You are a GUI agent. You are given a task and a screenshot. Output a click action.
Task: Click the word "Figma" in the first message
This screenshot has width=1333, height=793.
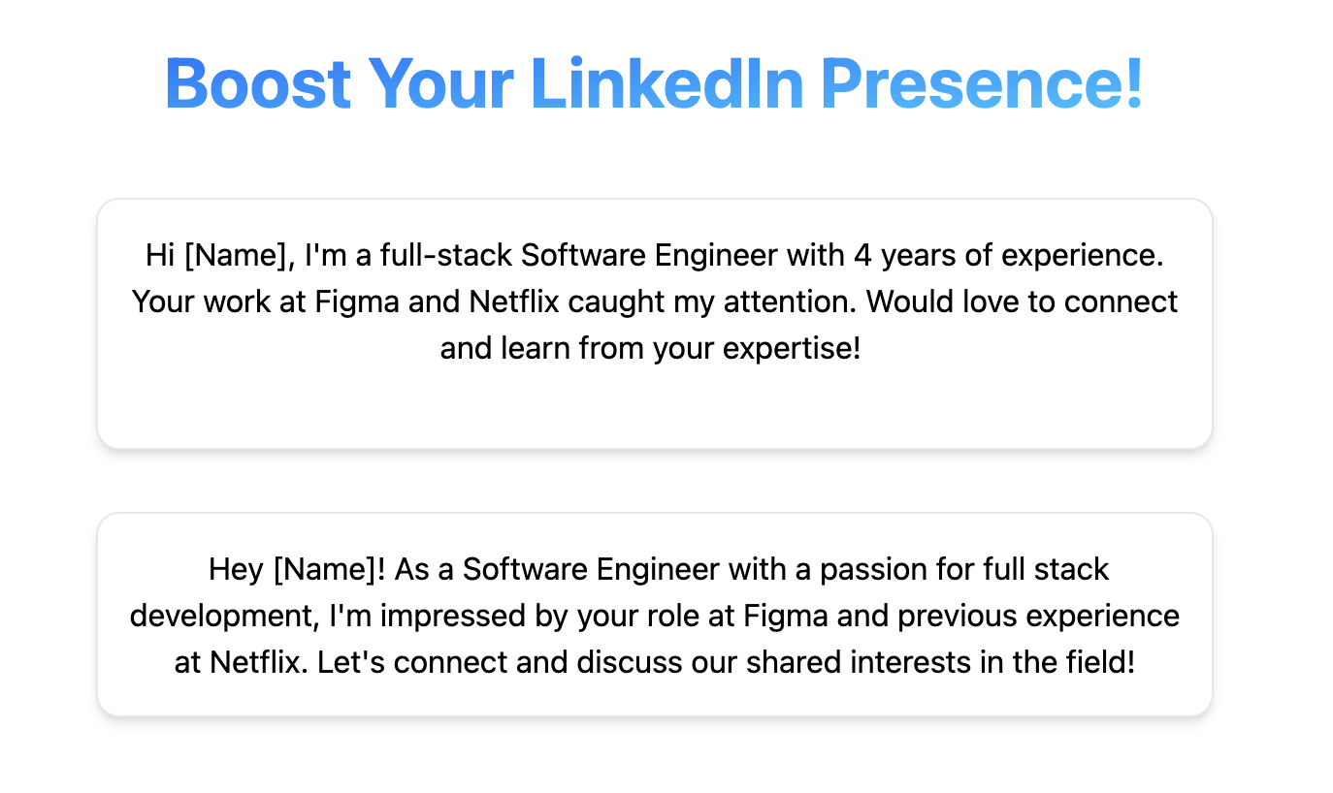point(355,302)
